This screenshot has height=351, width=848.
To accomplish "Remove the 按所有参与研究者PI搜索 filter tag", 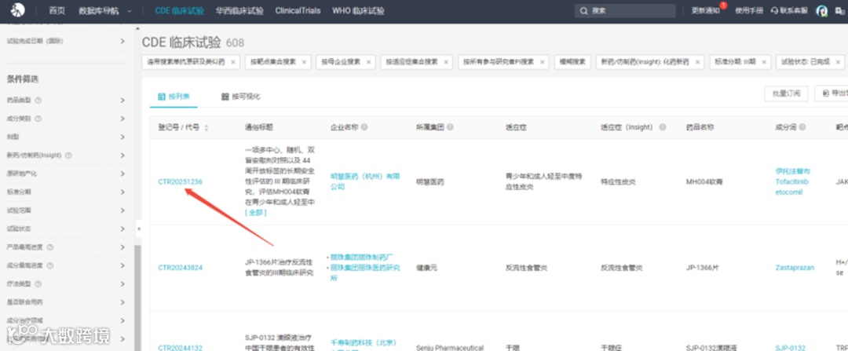I will (543, 62).
